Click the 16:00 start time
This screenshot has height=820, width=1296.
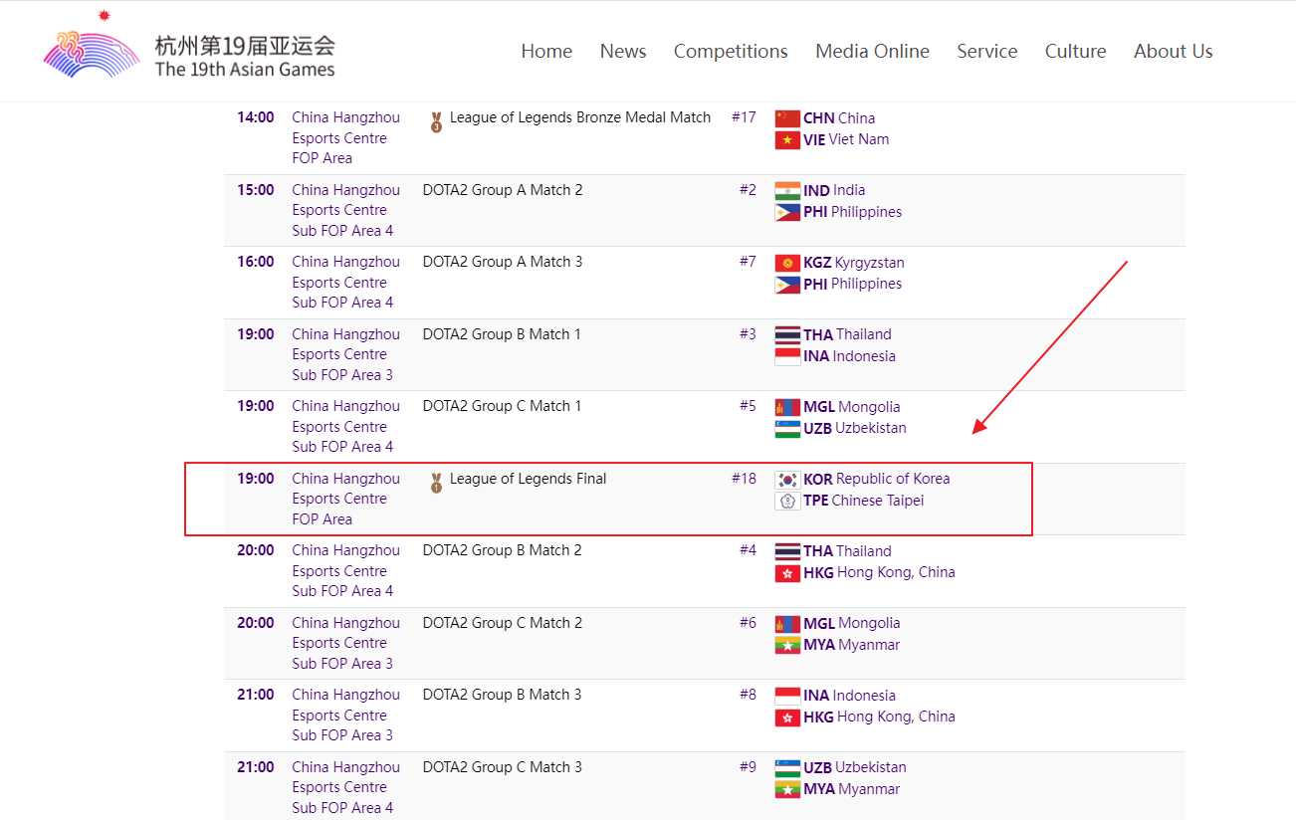pos(256,262)
